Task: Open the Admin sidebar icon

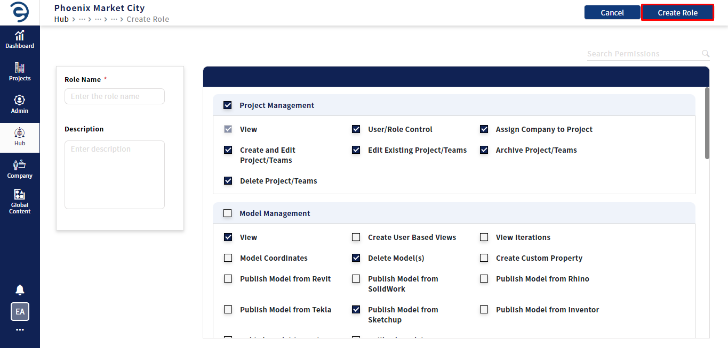Action: pyautogui.click(x=20, y=104)
